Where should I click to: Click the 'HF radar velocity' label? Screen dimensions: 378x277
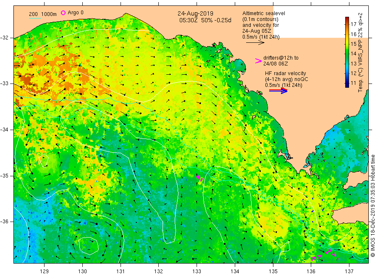pos(286,73)
